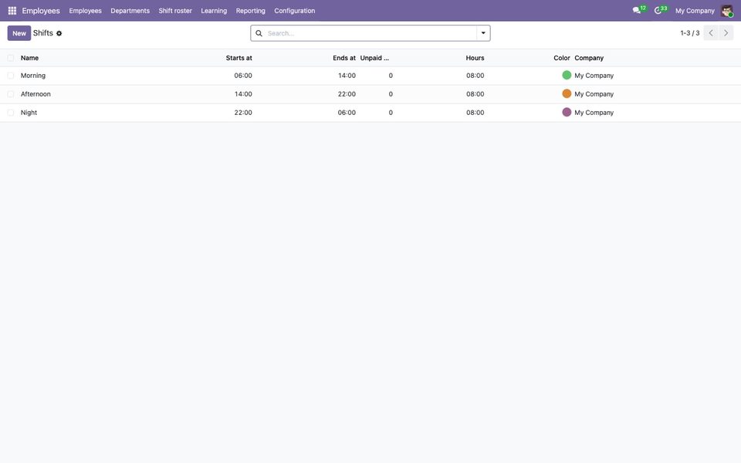Sort by the Color column header
Screen dimensions: 741x463
coord(562,58)
